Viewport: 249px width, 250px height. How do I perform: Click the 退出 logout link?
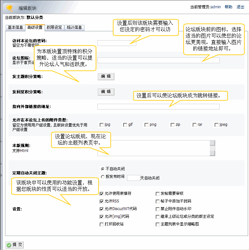coord(240,7)
